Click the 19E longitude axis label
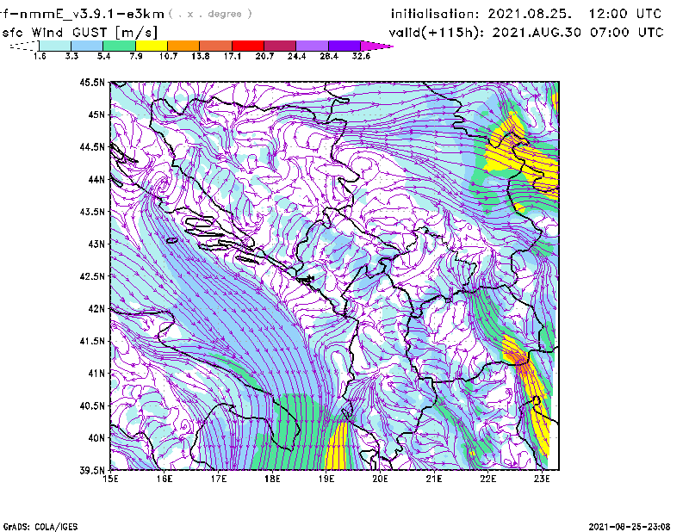The width and height of the screenshot is (689, 532). [326, 479]
